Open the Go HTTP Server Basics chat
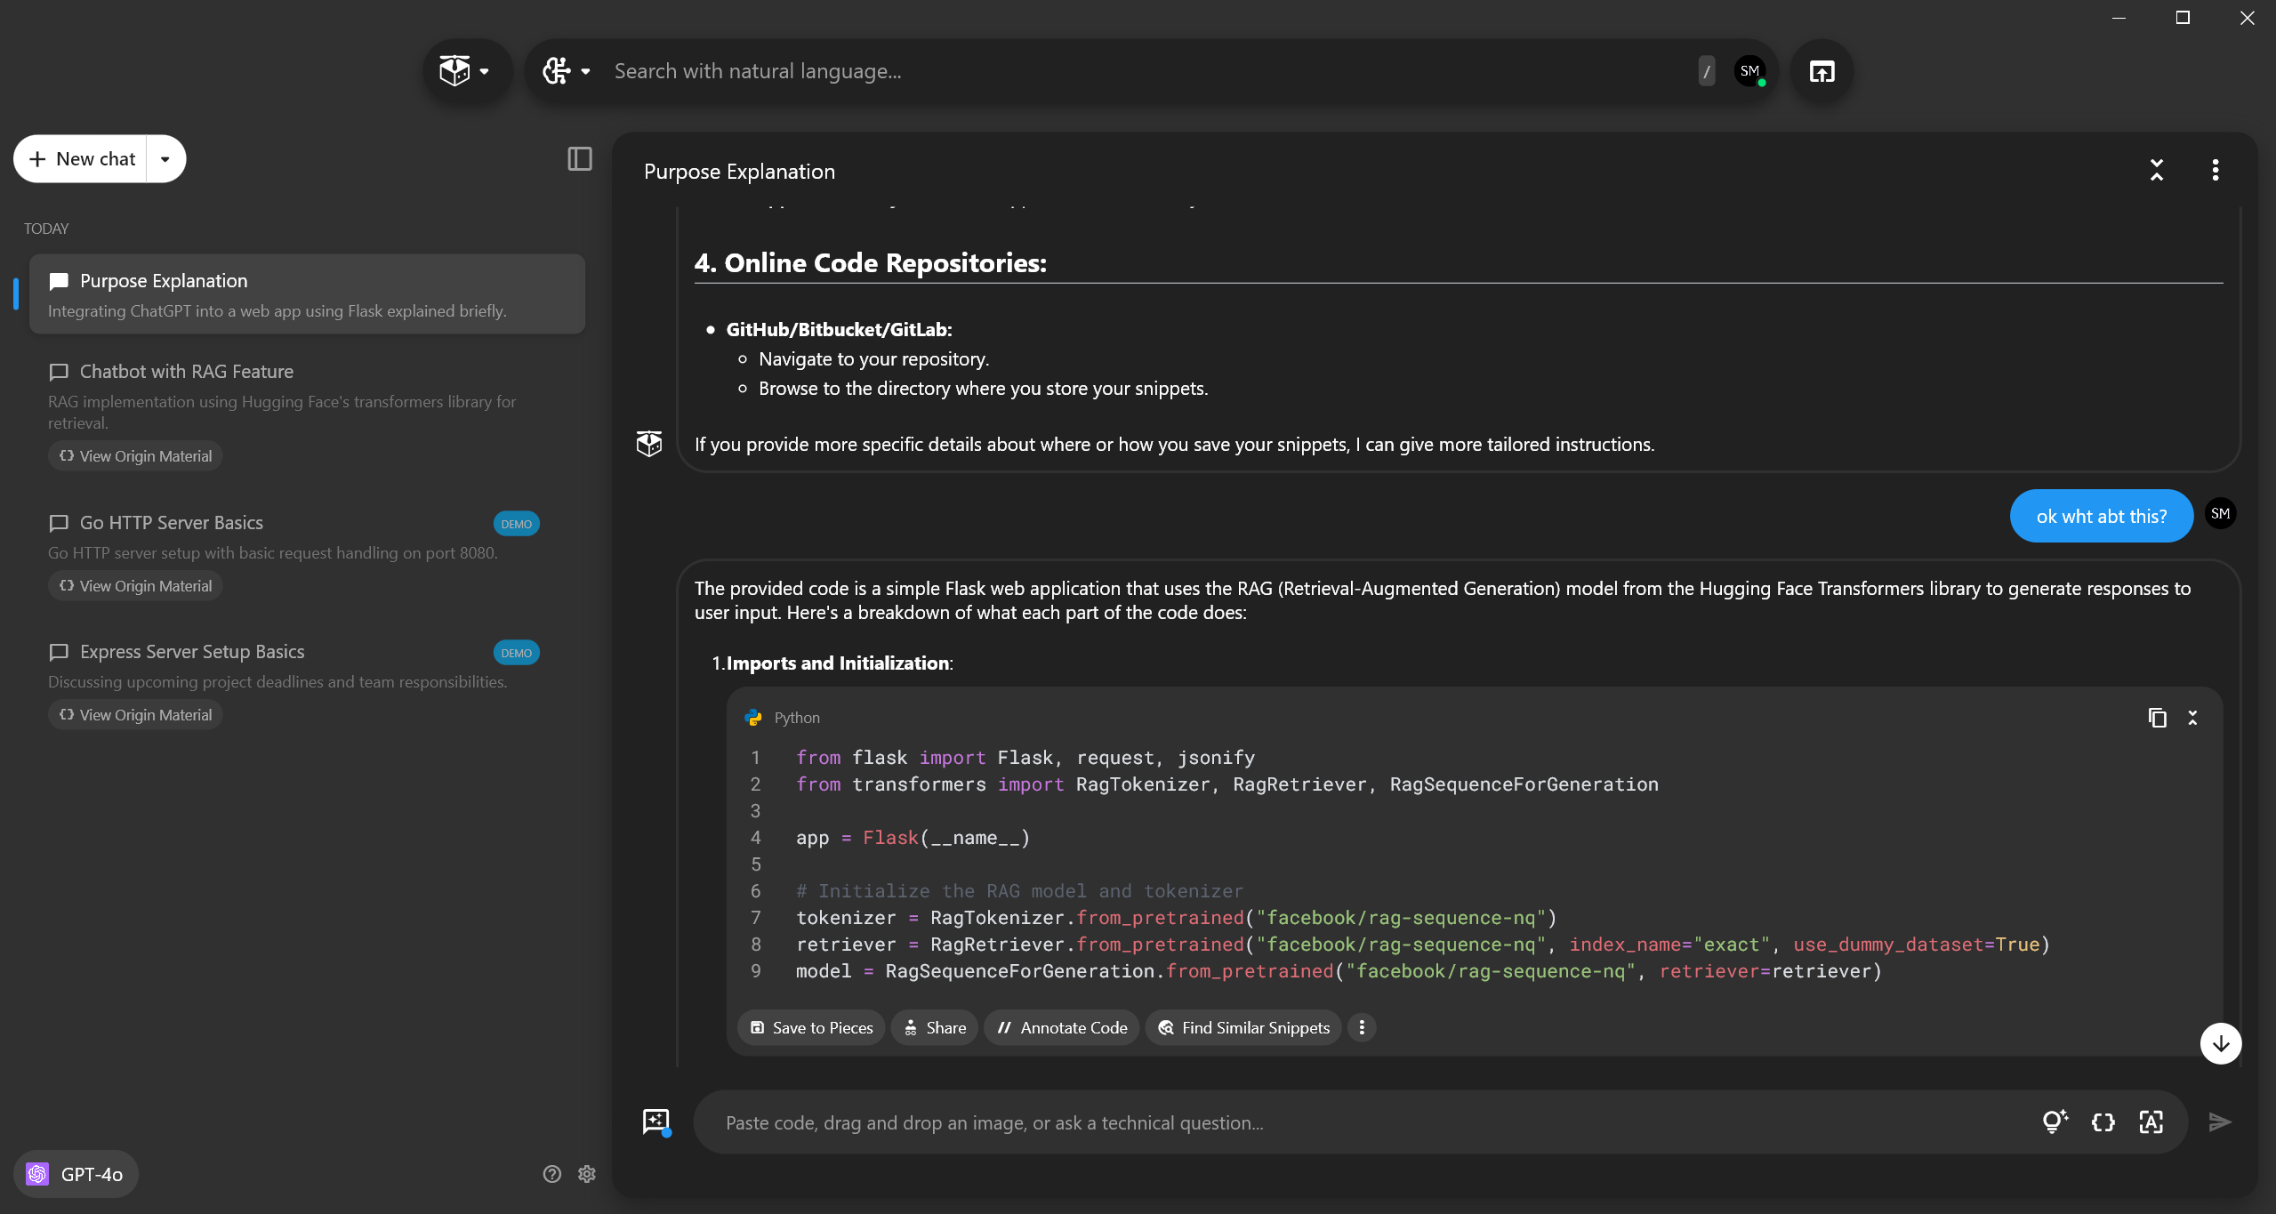The image size is (2276, 1214). (172, 523)
